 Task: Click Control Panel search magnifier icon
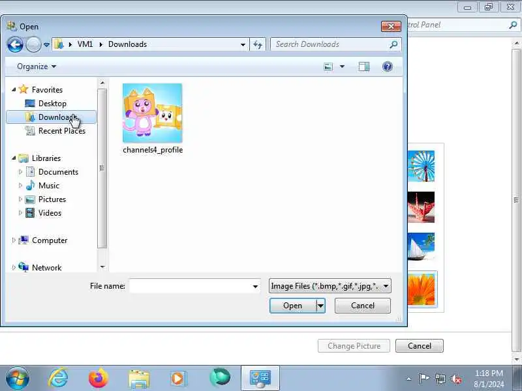pos(513,25)
